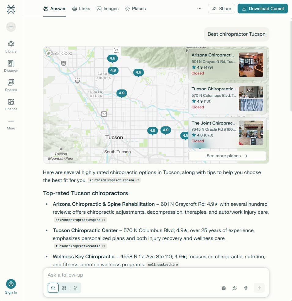Image resolution: width=292 pixels, height=301 pixels.
Task: Expand the +7 sources chip
Action: [x=137, y=180]
